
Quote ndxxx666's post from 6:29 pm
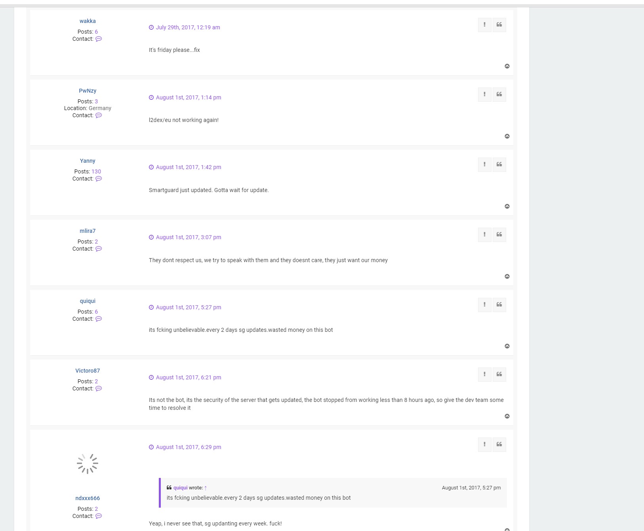(x=499, y=445)
